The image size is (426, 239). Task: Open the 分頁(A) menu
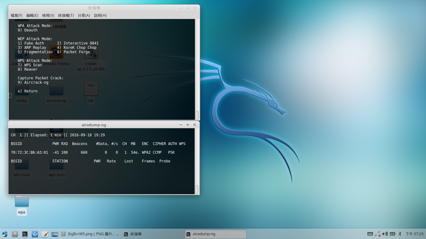click(x=84, y=16)
